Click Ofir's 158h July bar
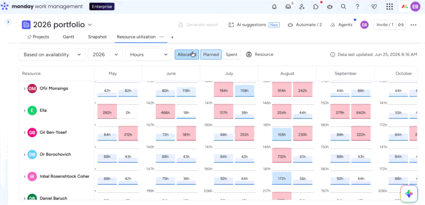The height and width of the screenshot is (205, 425). [x=245, y=91]
